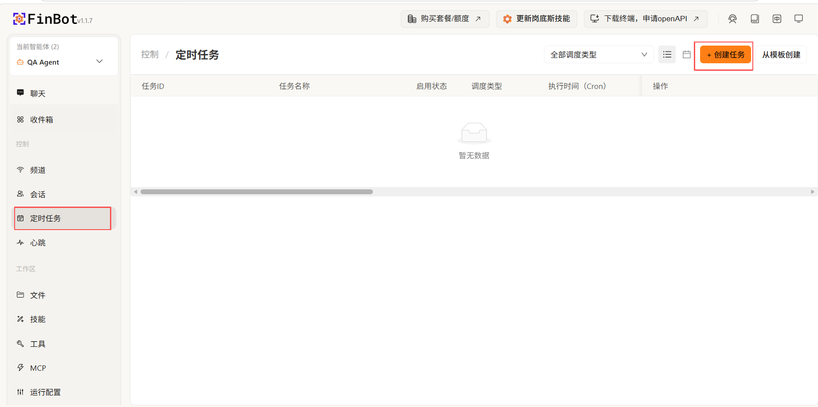
Task: Open 工具 in the sidebar
Action: point(64,344)
